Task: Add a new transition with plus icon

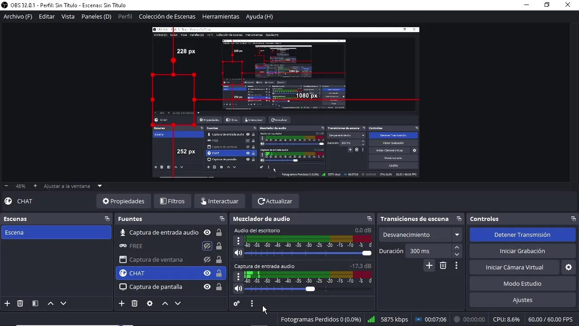Action: click(429, 266)
